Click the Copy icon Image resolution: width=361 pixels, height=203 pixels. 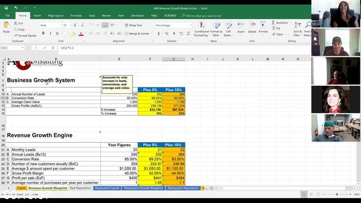[15, 29]
